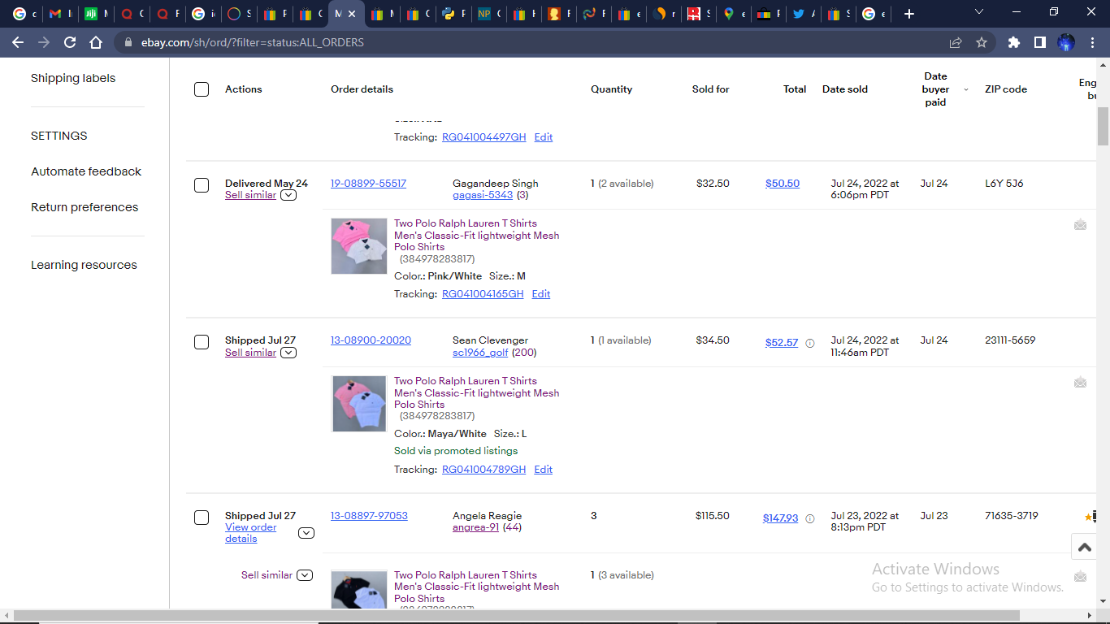Click envelope icon beside black shirts item
The width and height of the screenshot is (1110, 624).
pyautogui.click(x=1080, y=577)
